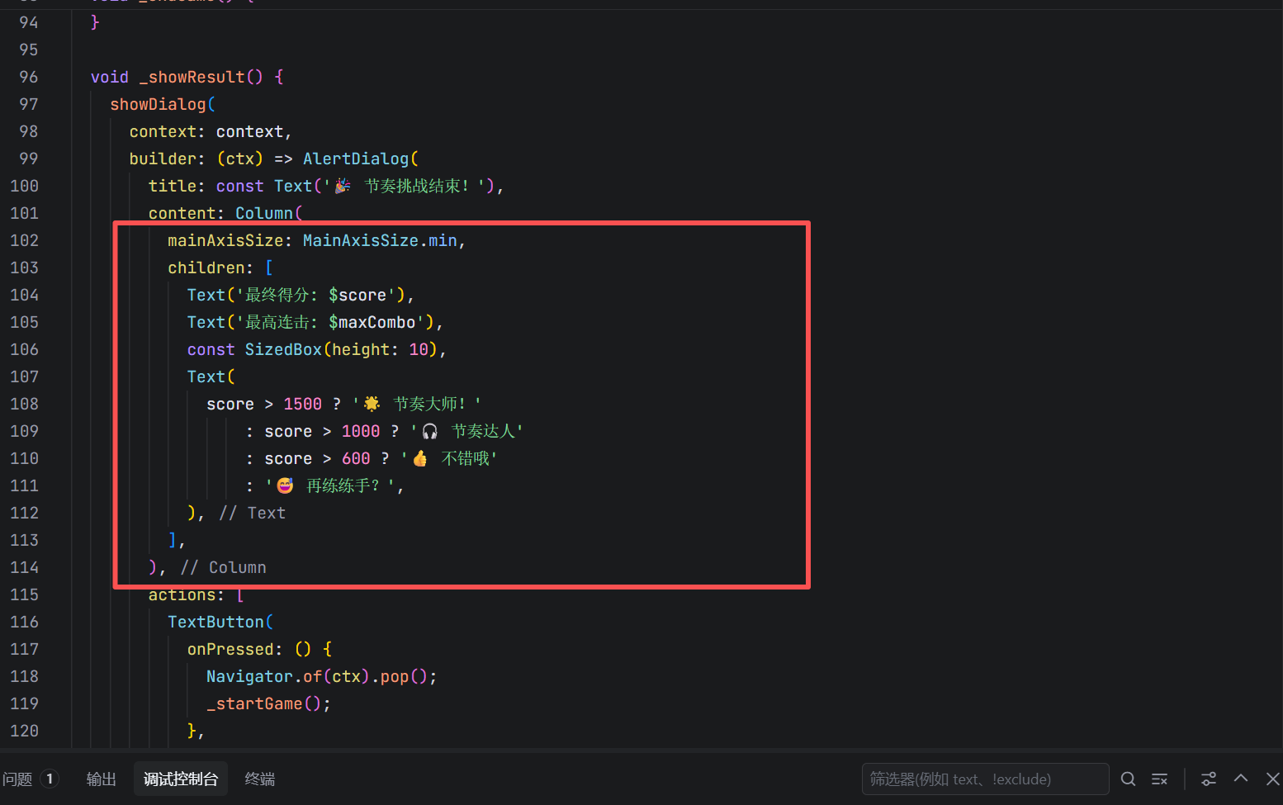1283x805 pixels.
Task: Click Column on the content line
Action: click(264, 213)
